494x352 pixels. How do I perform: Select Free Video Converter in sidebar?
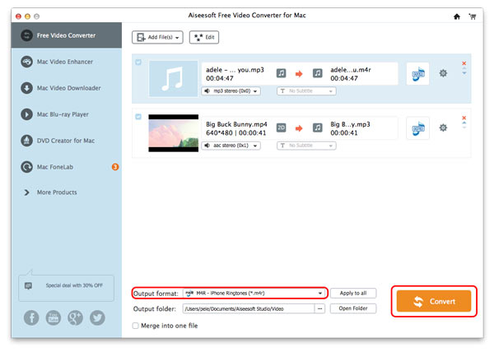[x=67, y=35]
